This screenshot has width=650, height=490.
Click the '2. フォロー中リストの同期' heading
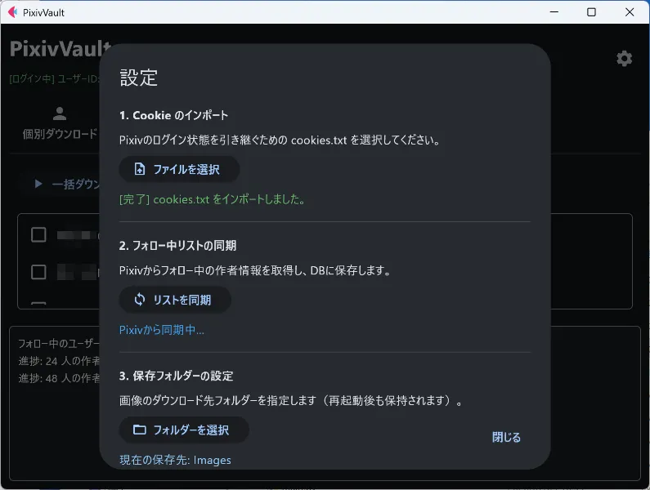tap(177, 246)
